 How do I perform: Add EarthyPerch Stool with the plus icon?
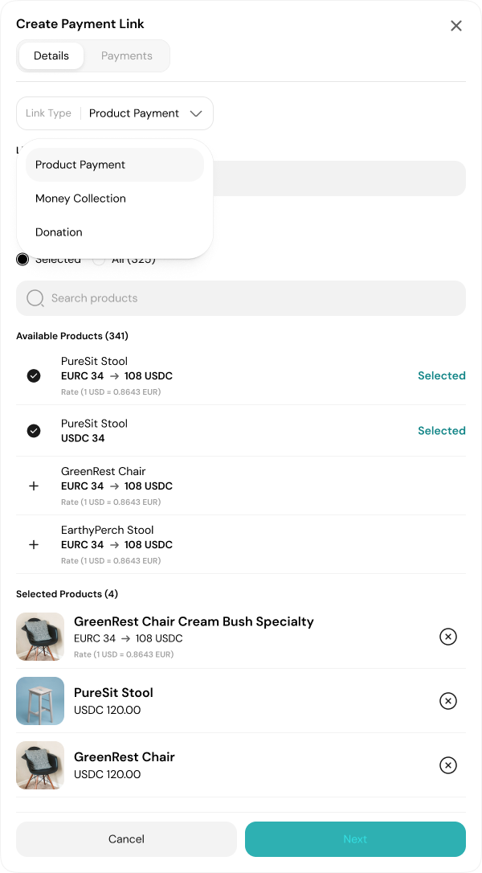33,544
